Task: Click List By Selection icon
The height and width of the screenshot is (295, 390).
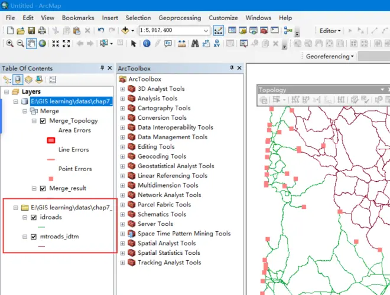Action: (40, 80)
